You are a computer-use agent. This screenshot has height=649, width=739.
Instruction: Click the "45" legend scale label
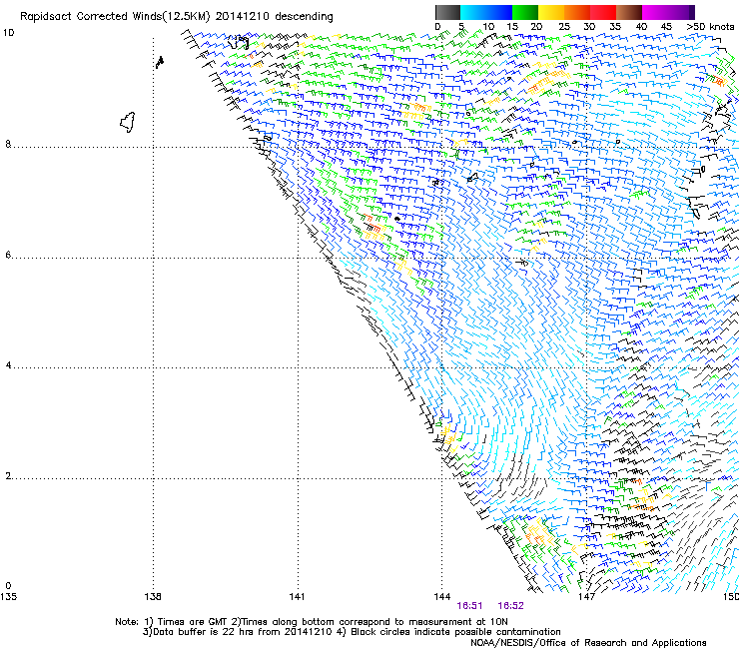tap(666, 27)
